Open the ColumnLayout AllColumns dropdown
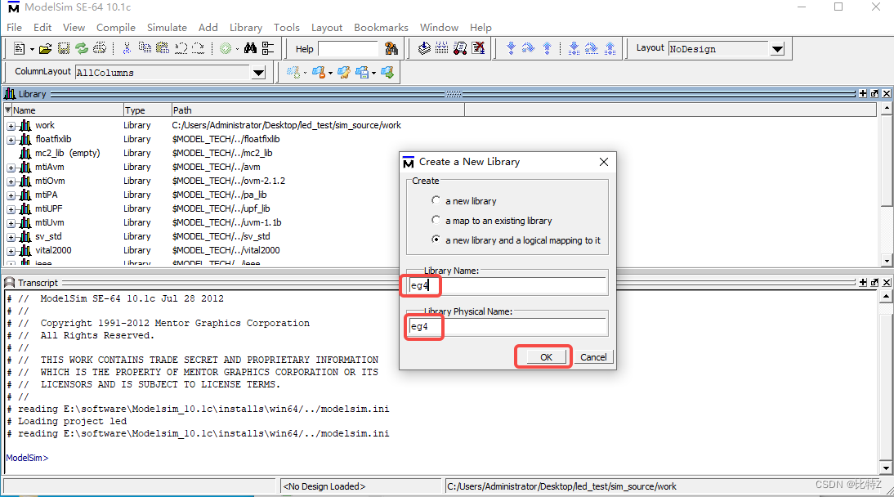 258,72
